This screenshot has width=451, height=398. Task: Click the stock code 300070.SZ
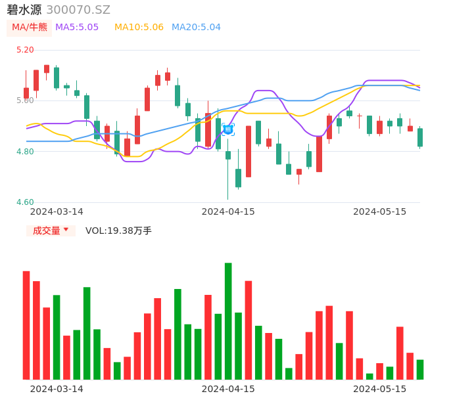point(78,10)
